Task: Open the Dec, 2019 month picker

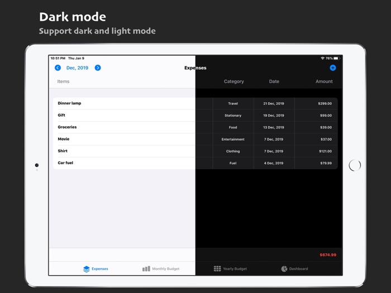Action: [77, 68]
